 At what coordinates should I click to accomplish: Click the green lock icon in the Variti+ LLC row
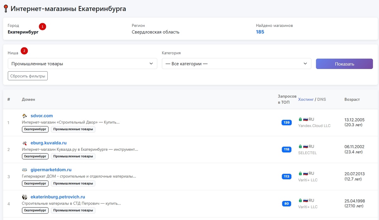coord(300,173)
